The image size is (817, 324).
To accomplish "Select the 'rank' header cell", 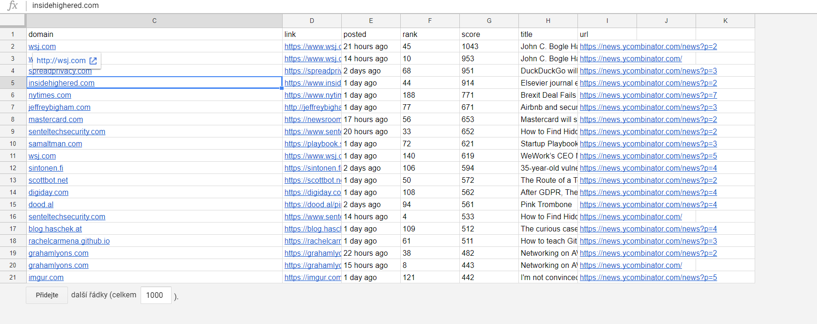I will (430, 34).
